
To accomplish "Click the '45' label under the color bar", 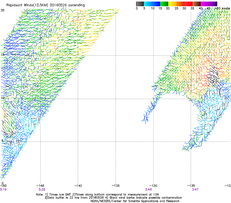I will pyautogui.click(x=208, y=8).
